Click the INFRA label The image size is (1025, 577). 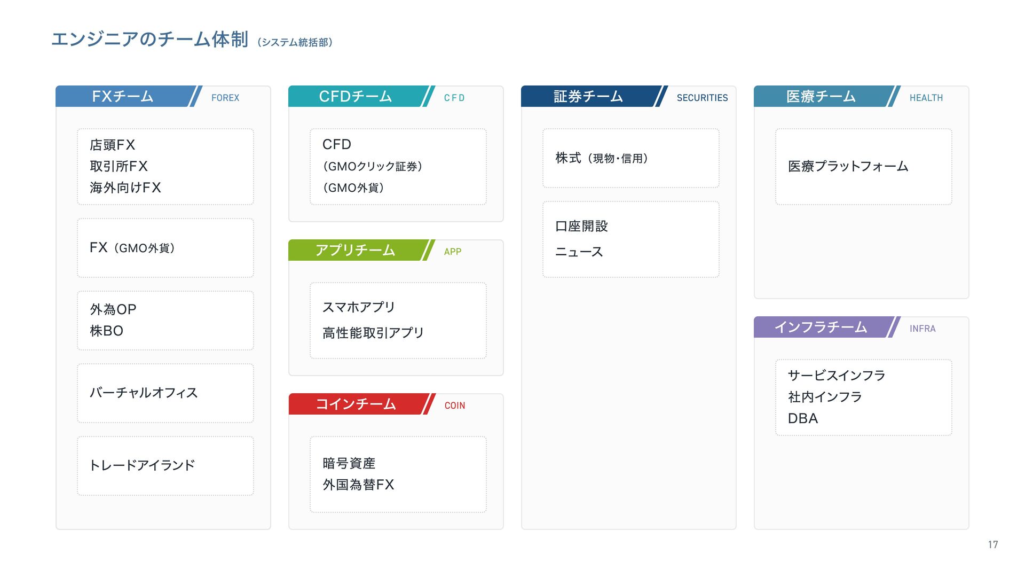pyautogui.click(x=922, y=329)
